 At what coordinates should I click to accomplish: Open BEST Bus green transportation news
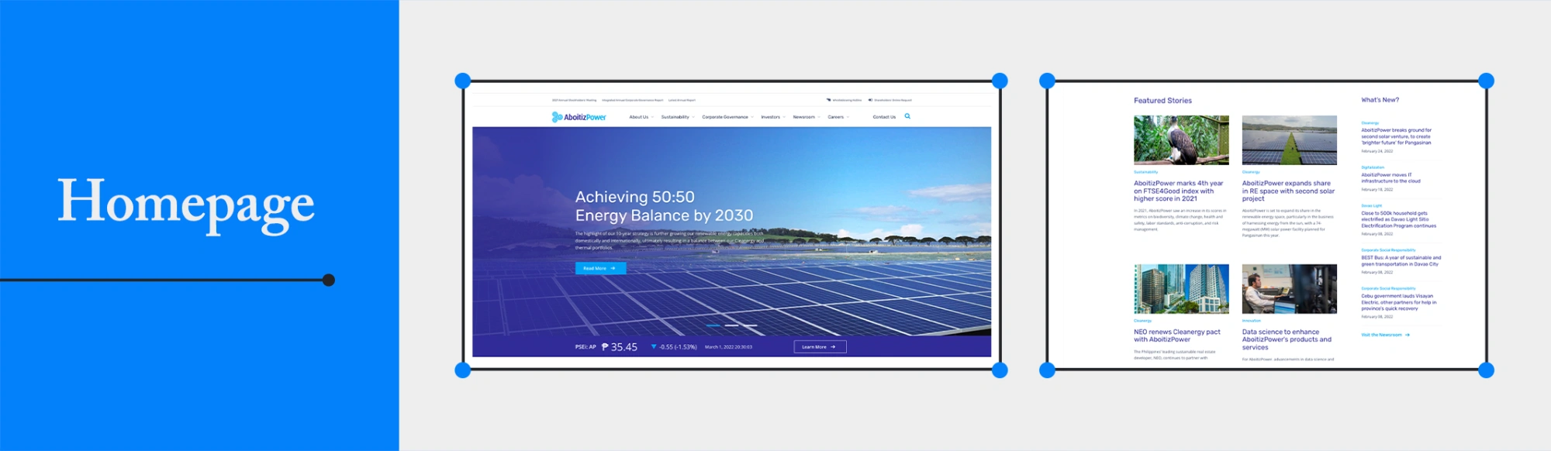pyautogui.click(x=1401, y=261)
